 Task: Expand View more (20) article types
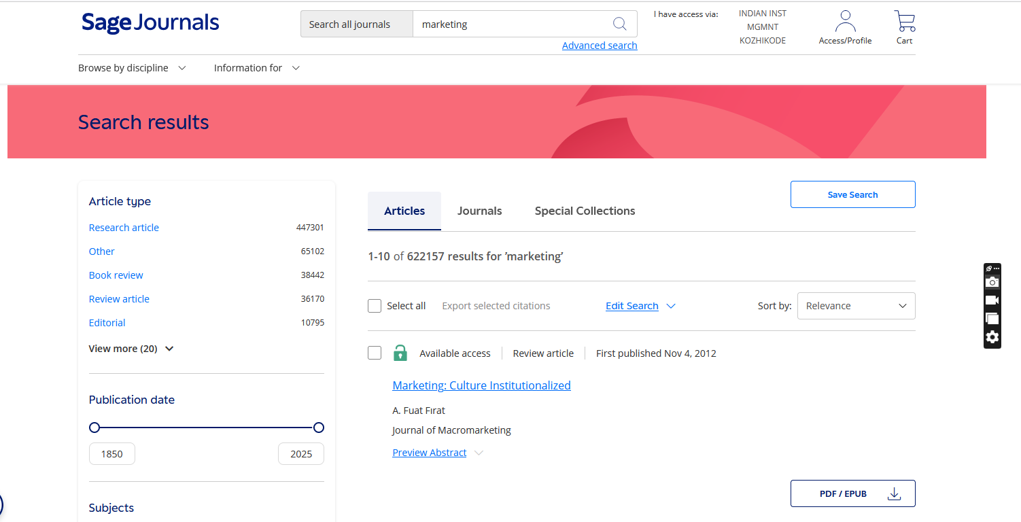coord(131,349)
